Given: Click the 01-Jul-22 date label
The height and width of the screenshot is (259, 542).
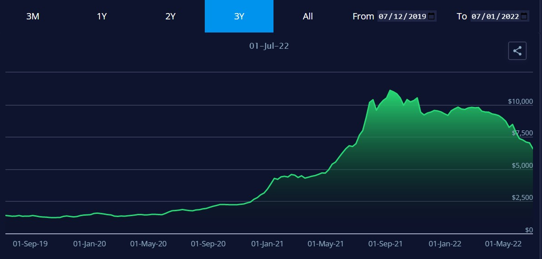Looking at the screenshot, I should point(269,46).
